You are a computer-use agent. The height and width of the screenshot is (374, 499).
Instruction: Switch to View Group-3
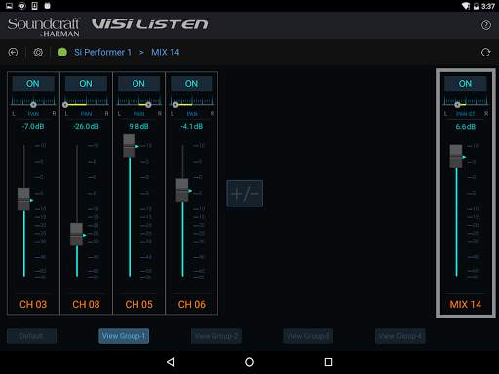pyautogui.click(x=308, y=336)
